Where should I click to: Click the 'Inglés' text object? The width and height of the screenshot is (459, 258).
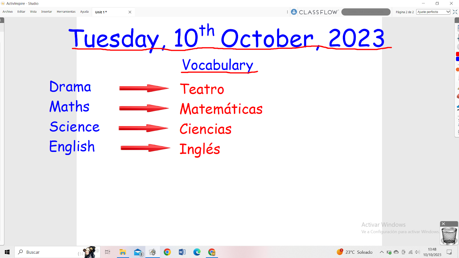(x=200, y=149)
